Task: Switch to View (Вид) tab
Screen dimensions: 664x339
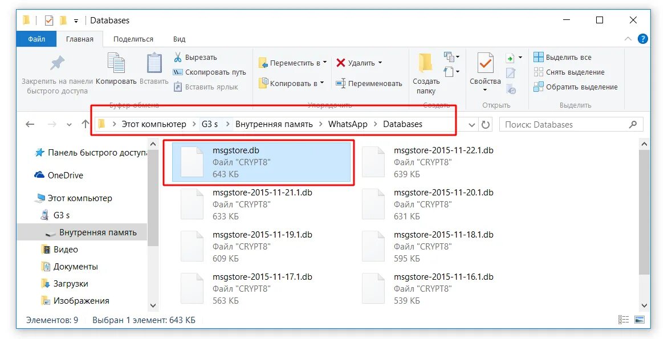Action: 179,39
